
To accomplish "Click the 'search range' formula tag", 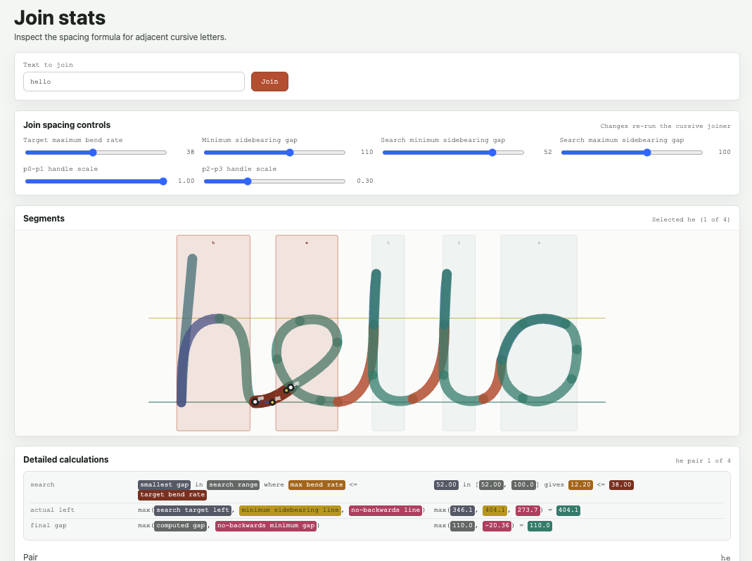I will [234, 485].
